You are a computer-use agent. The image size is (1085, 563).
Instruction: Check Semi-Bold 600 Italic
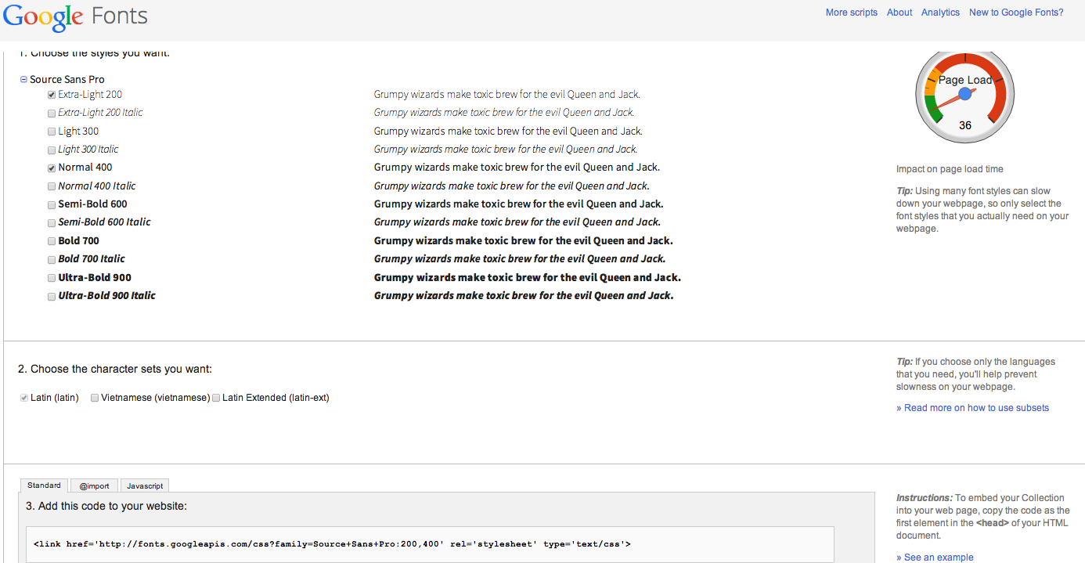(x=52, y=222)
